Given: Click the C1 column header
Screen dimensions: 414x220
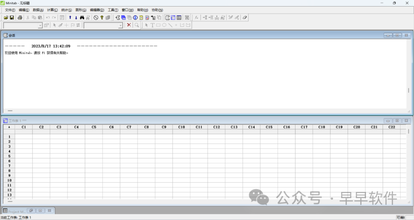Looking at the screenshot, I should (24, 127).
